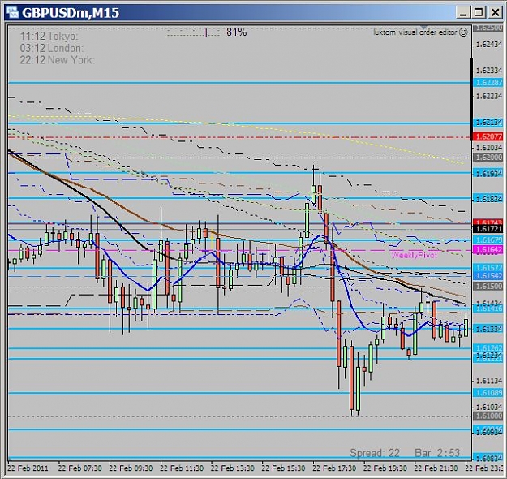The width and height of the screenshot is (507, 479).
Task: Click the magenta WeeklyPivot label
Action: [x=414, y=256]
